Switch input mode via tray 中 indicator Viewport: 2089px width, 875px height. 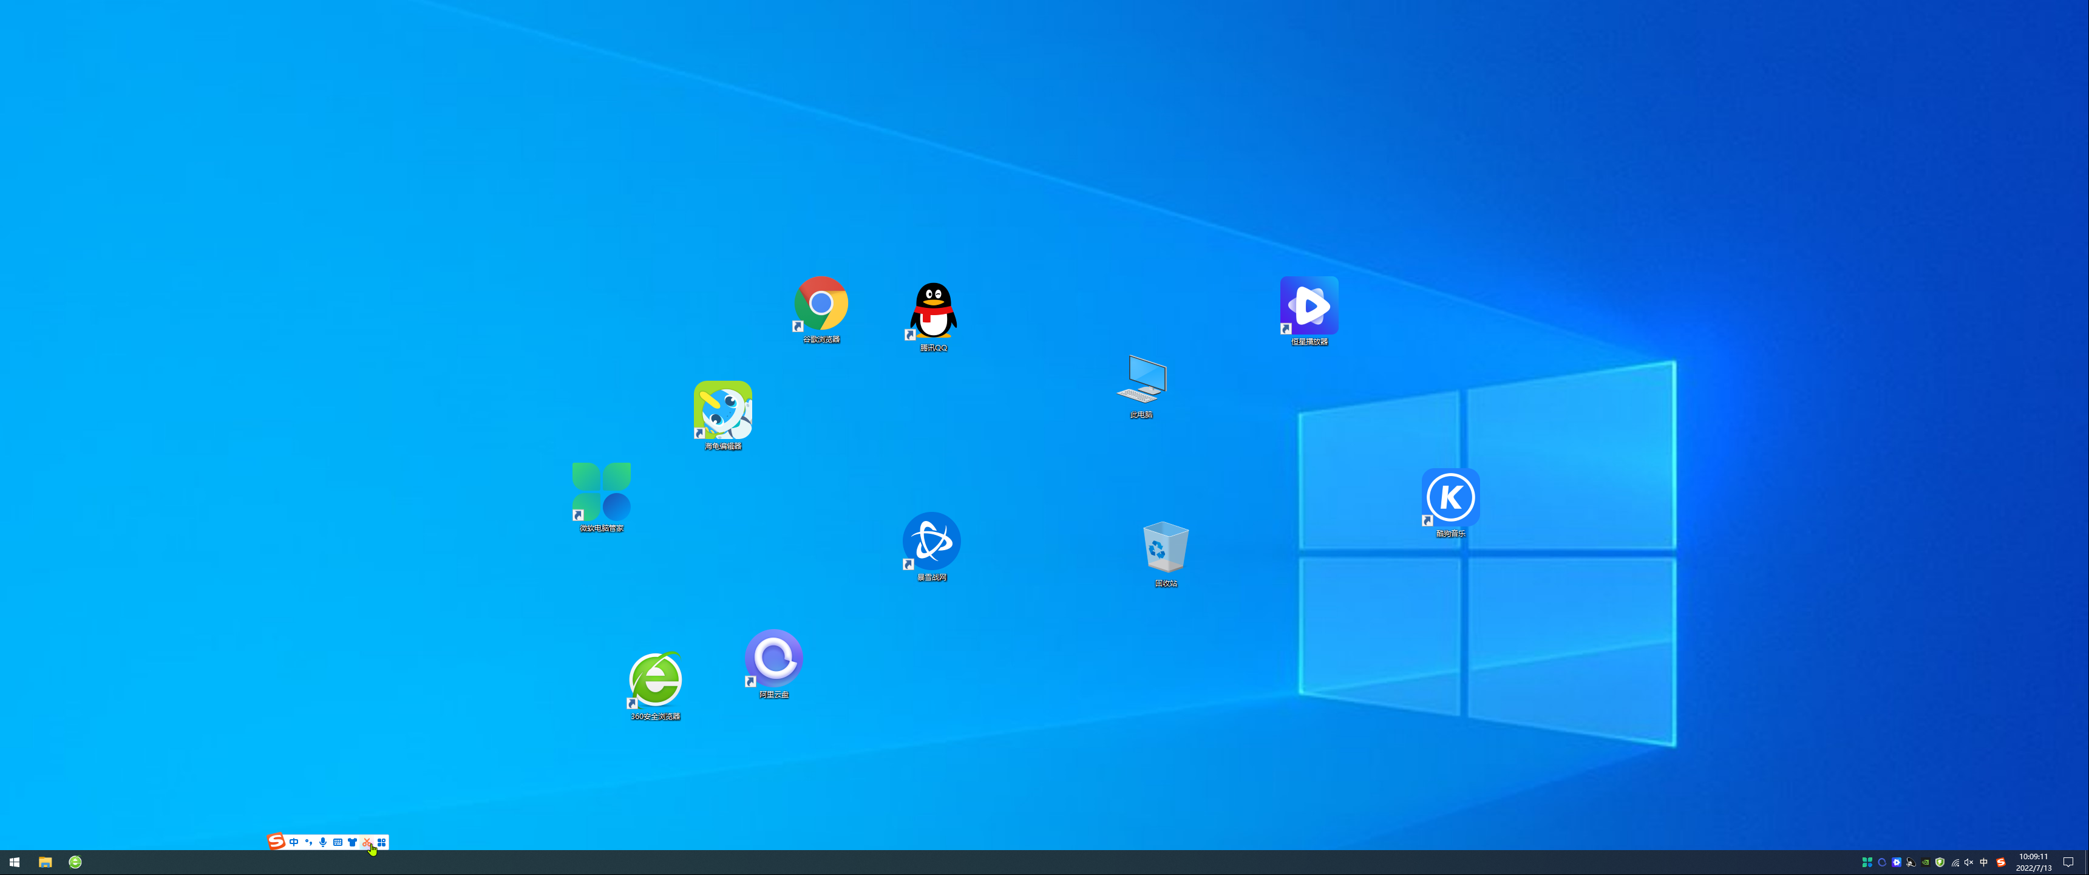point(1983,862)
